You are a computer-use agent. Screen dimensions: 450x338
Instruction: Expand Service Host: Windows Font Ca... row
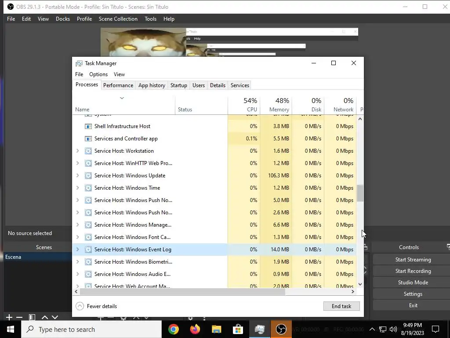point(77,237)
